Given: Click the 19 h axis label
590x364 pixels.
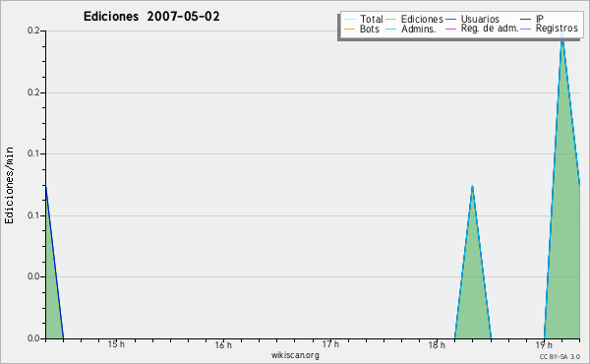Looking at the screenshot, I should tap(544, 344).
